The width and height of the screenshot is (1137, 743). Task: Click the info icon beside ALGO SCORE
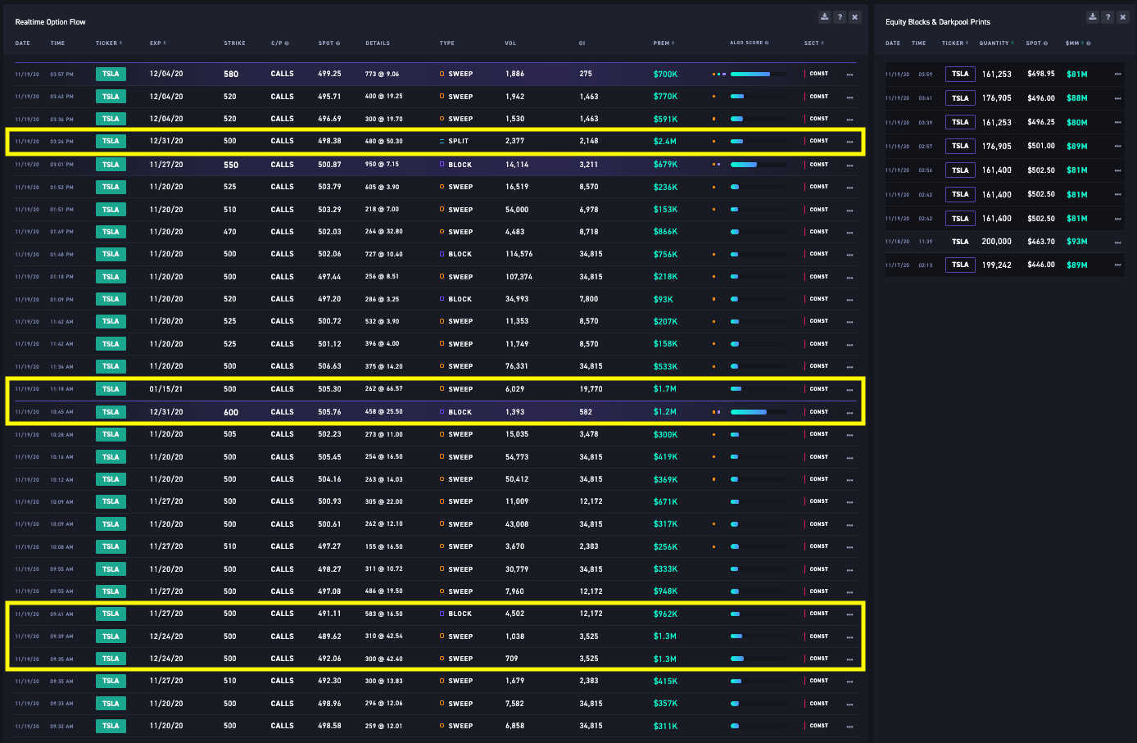coord(767,43)
